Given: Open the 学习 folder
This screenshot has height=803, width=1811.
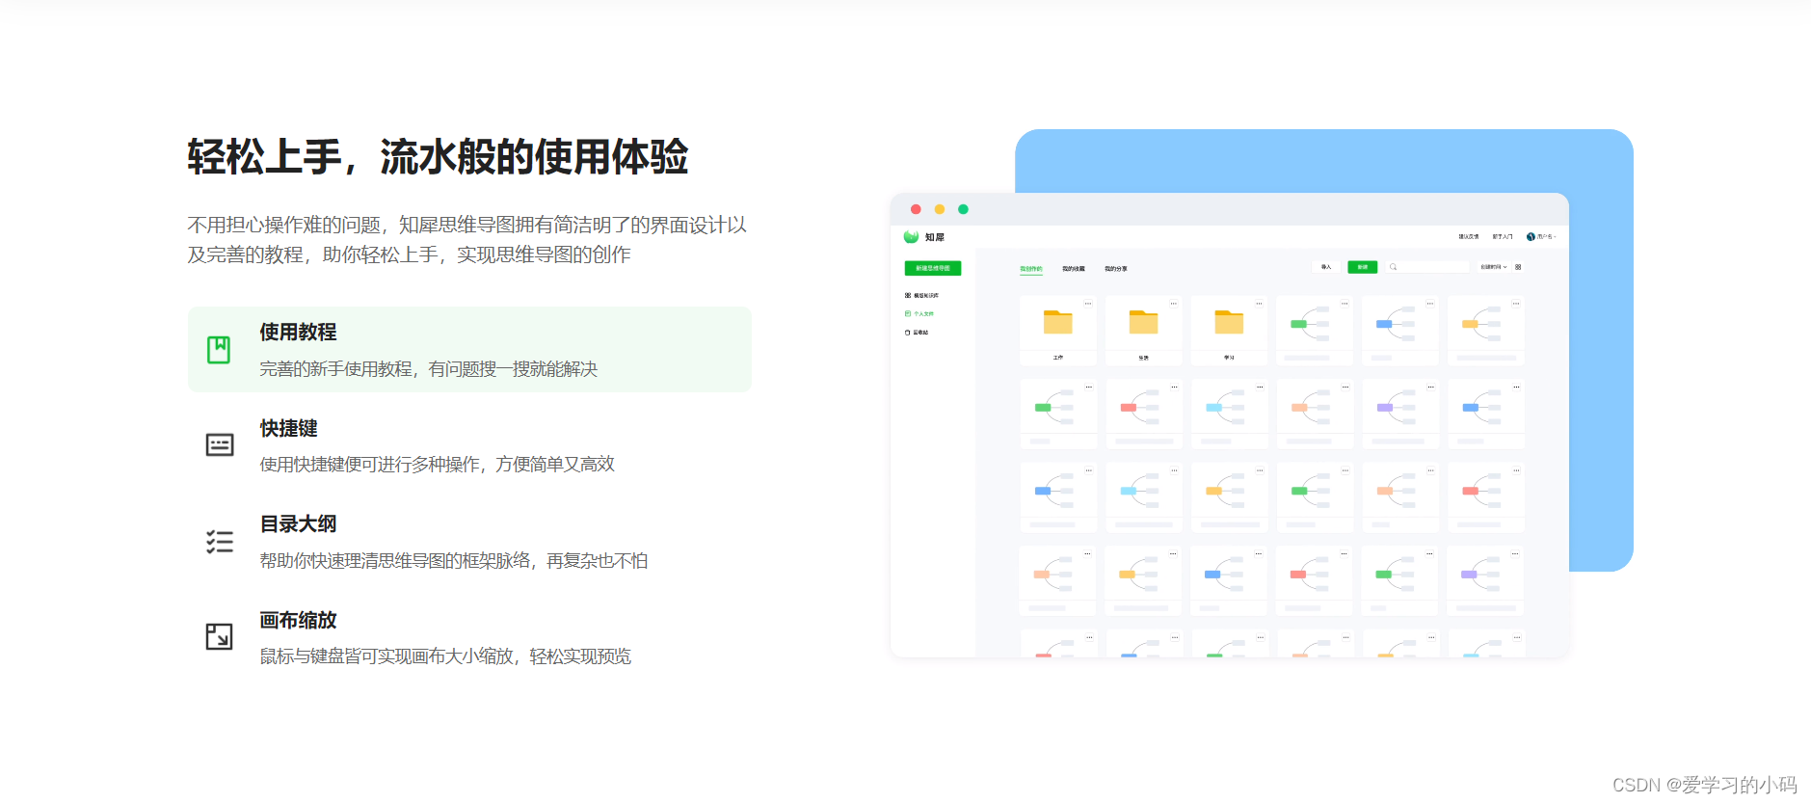Looking at the screenshot, I should (x=1229, y=331).
